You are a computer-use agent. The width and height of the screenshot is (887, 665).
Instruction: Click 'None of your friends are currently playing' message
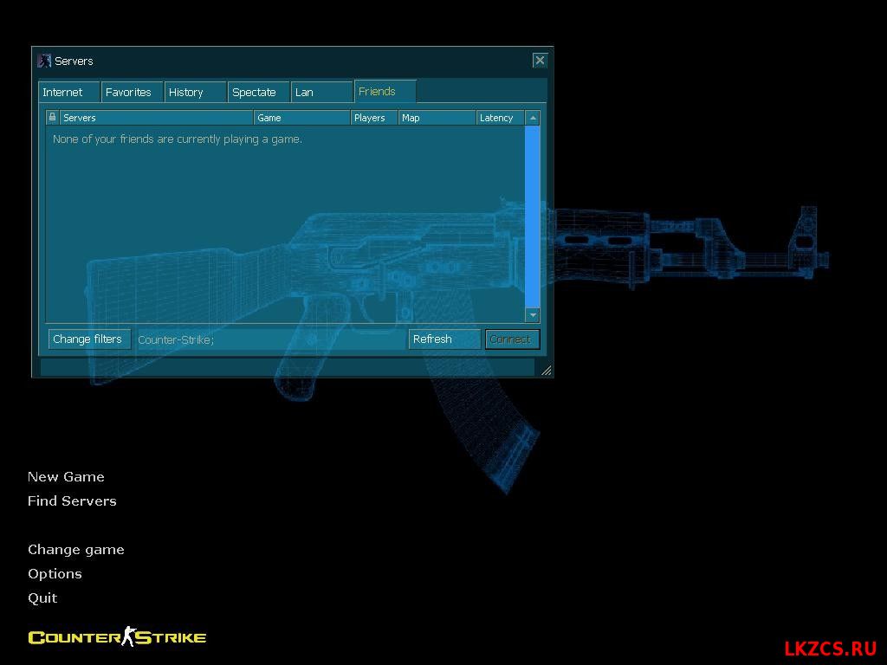[x=177, y=139]
